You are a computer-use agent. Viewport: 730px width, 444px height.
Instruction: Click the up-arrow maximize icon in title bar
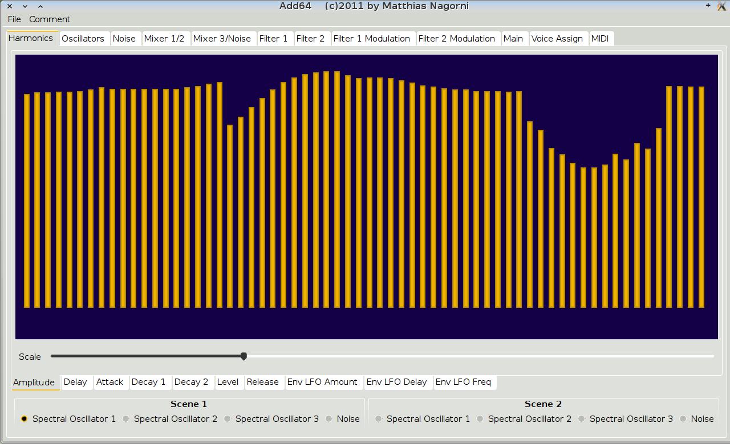[40, 6]
